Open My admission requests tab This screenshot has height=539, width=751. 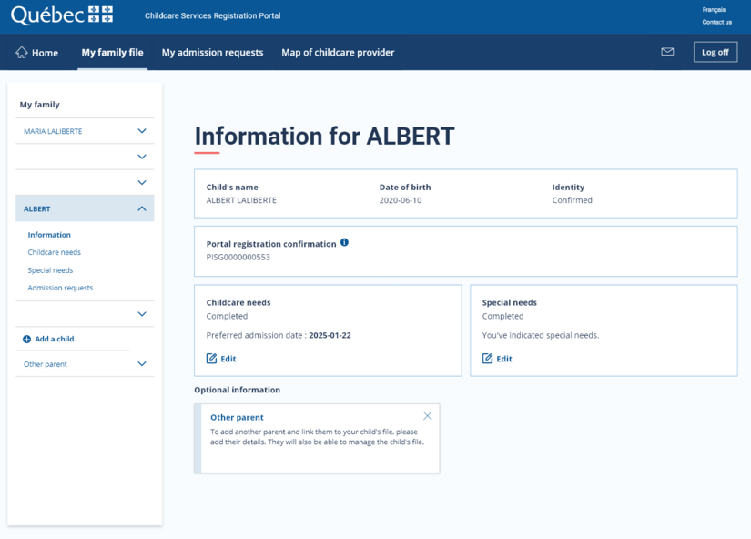click(212, 53)
